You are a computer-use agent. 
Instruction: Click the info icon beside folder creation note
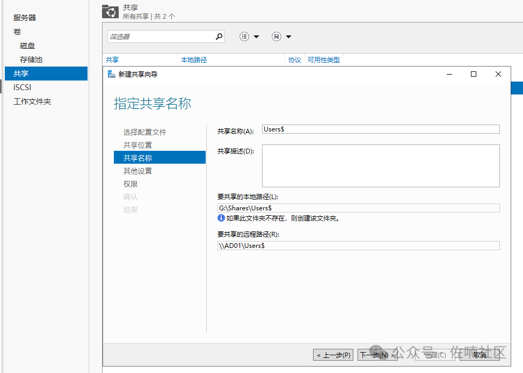coord(221,218)
